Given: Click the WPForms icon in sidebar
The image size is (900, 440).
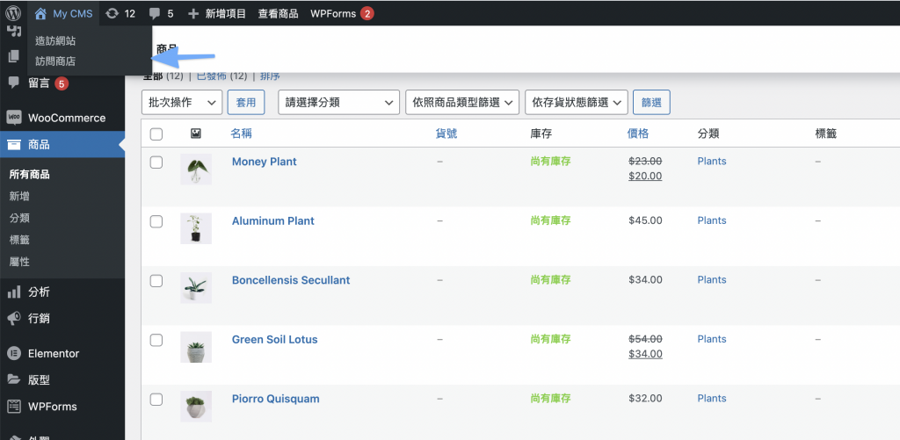Looking at the screenshot, I should click(14, 406).
